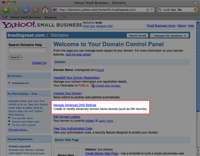
Task: Open Manage Advanced DNS Settings
Action: tap(75, 105)
